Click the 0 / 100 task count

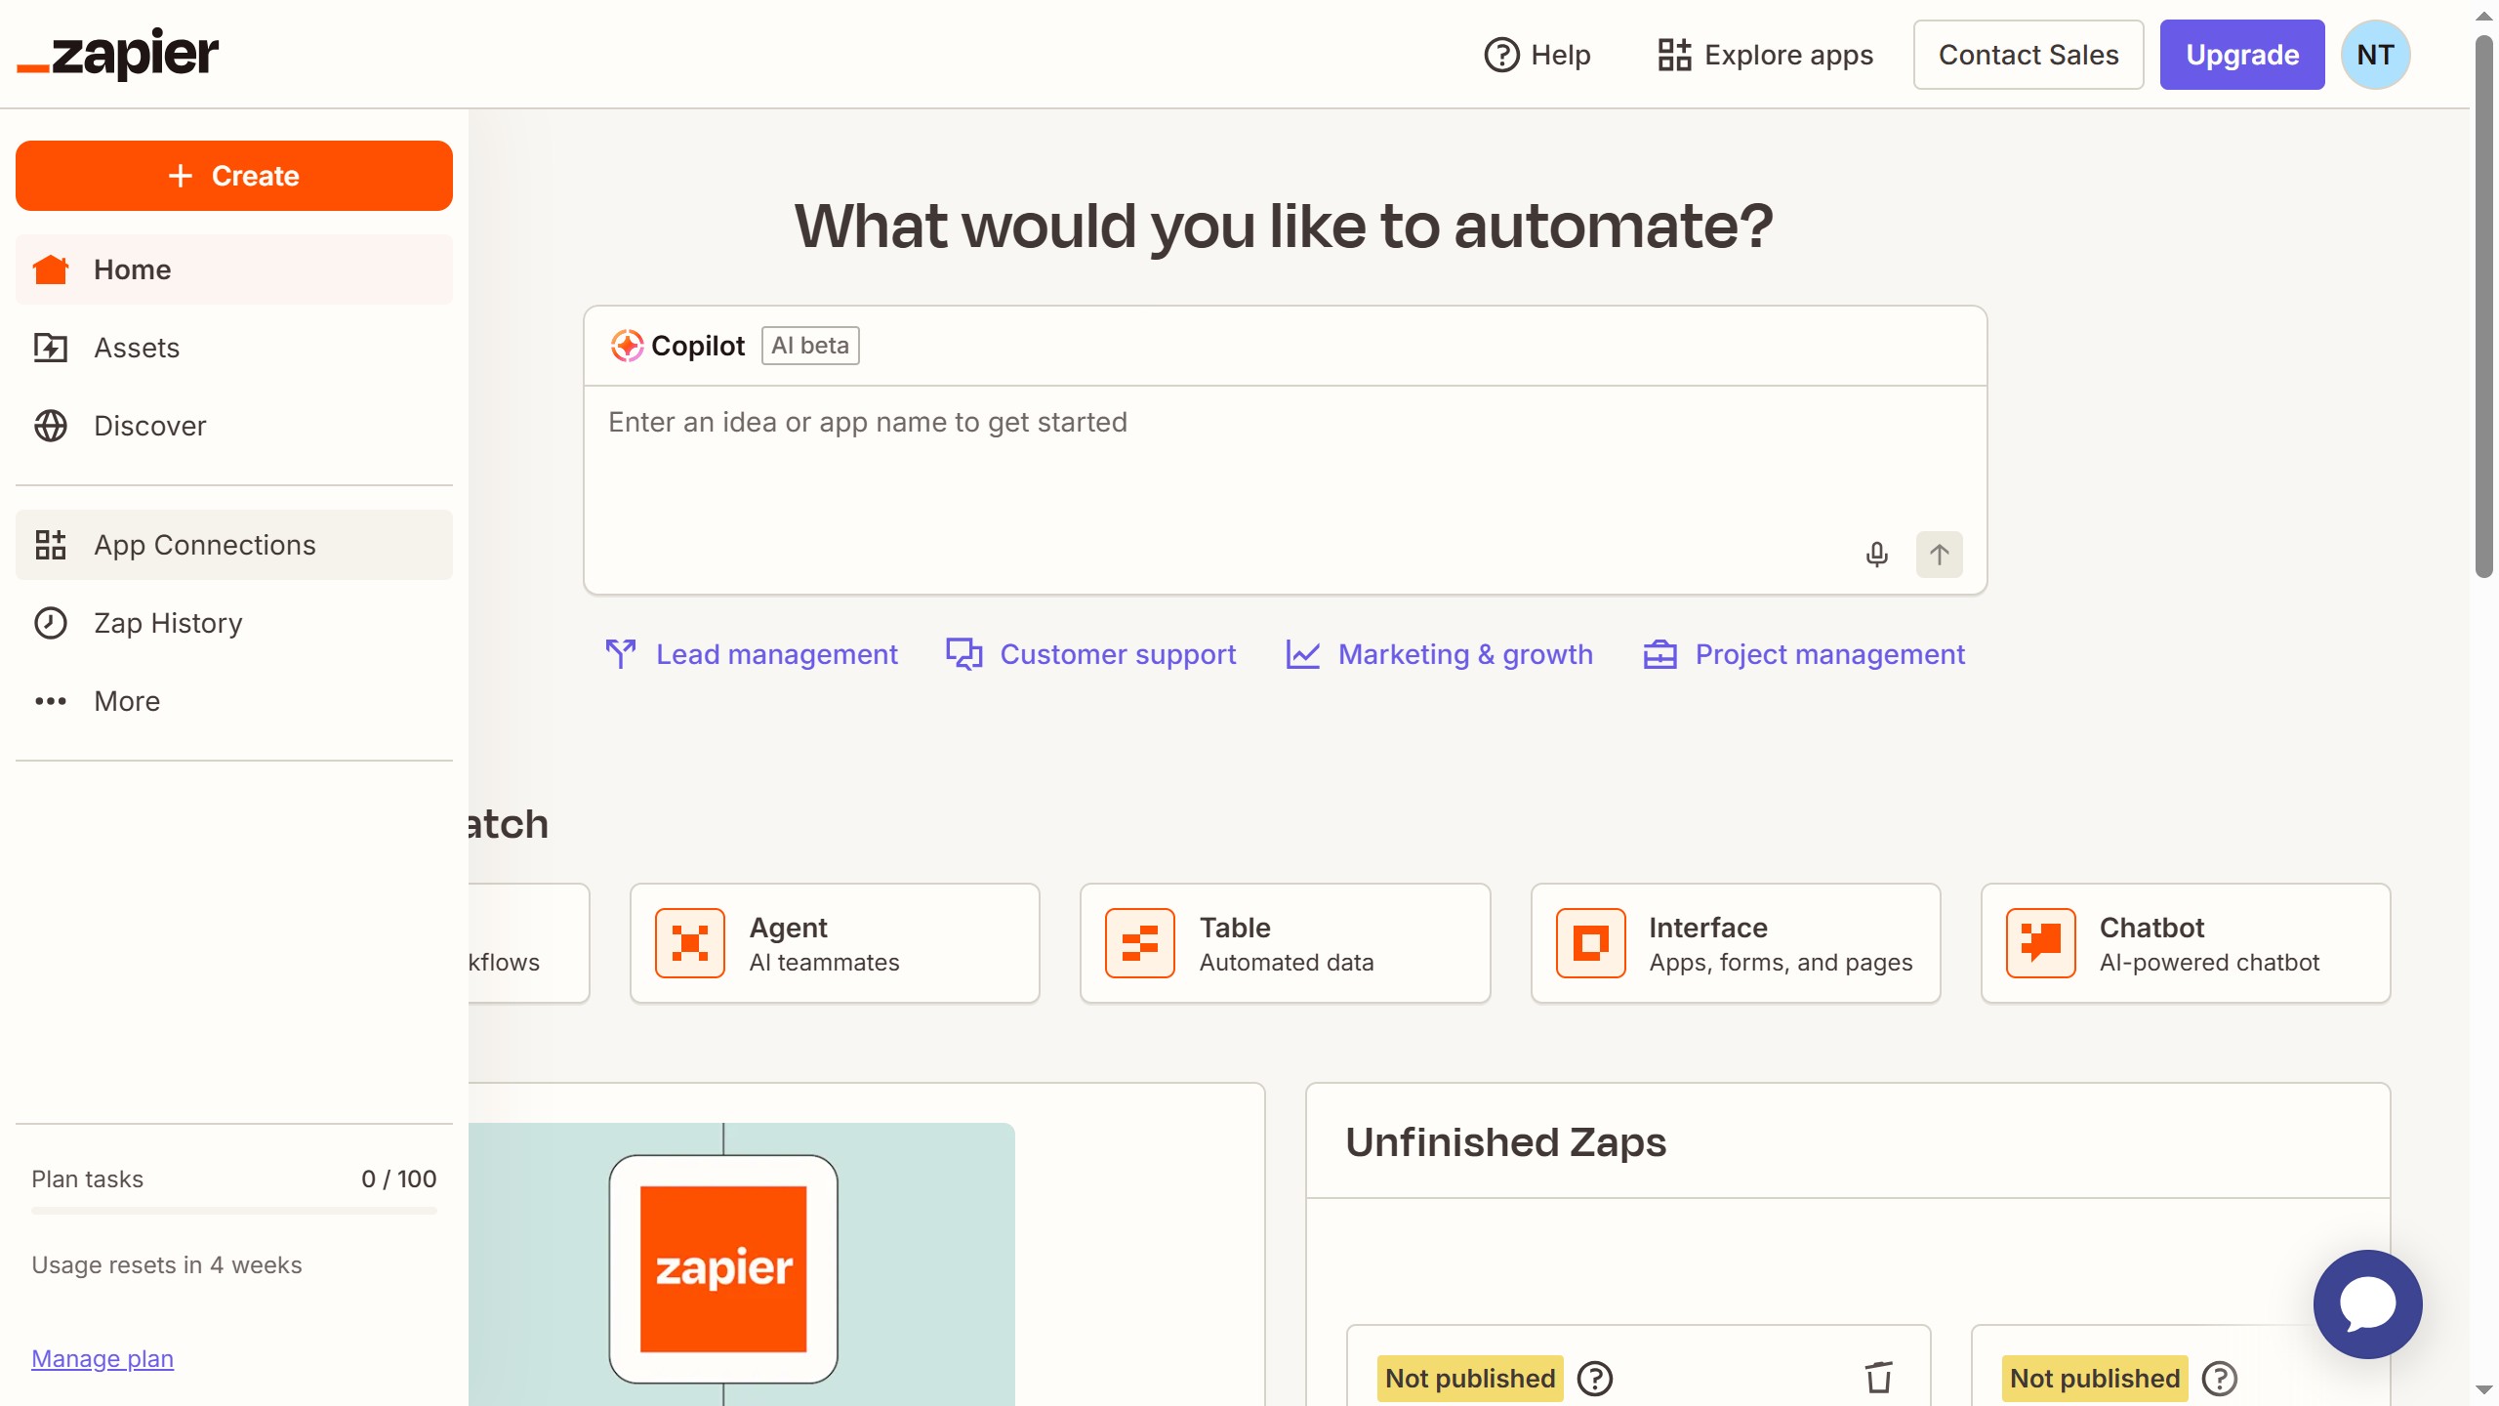(x=399, y=1179)
